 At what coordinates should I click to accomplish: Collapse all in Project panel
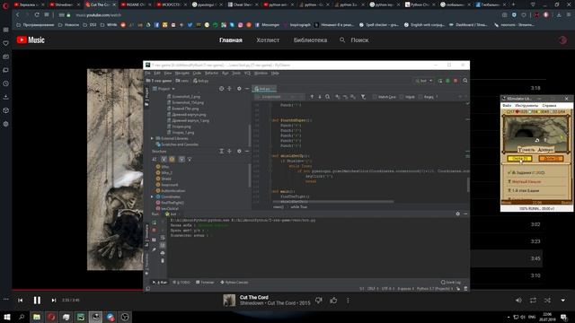coord(230,89)
